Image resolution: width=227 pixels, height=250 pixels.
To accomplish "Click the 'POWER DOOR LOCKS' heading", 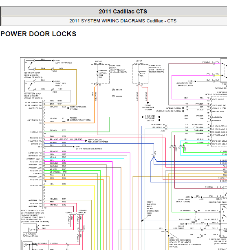I will tap(38, 34).
